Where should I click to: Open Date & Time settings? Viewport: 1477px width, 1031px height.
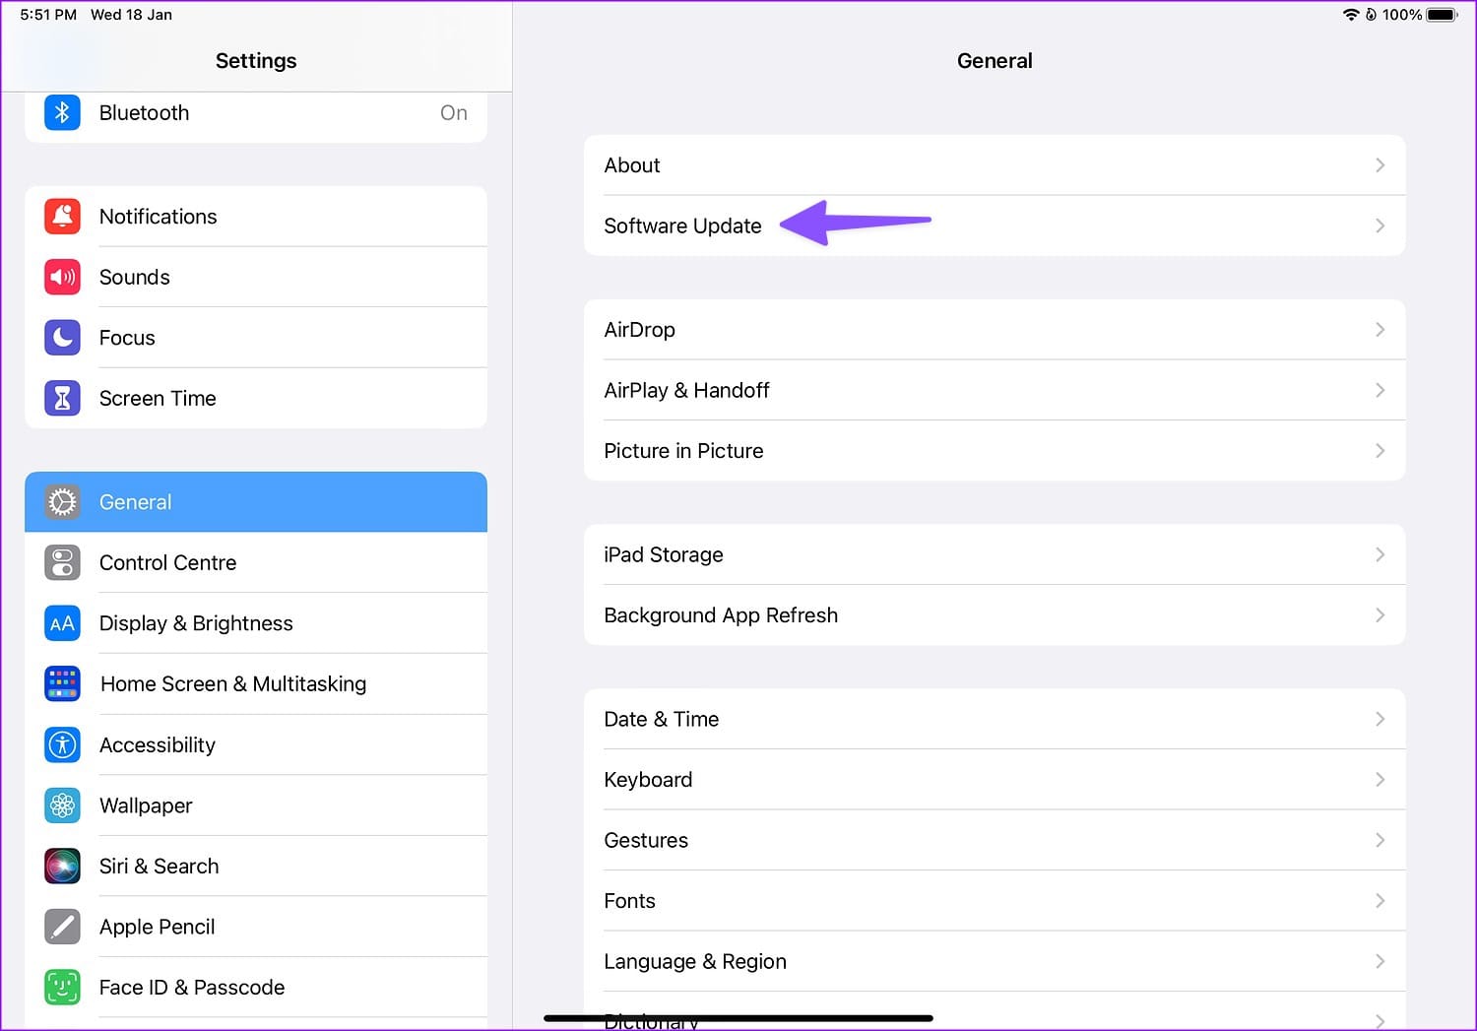(x=995, y=719)
